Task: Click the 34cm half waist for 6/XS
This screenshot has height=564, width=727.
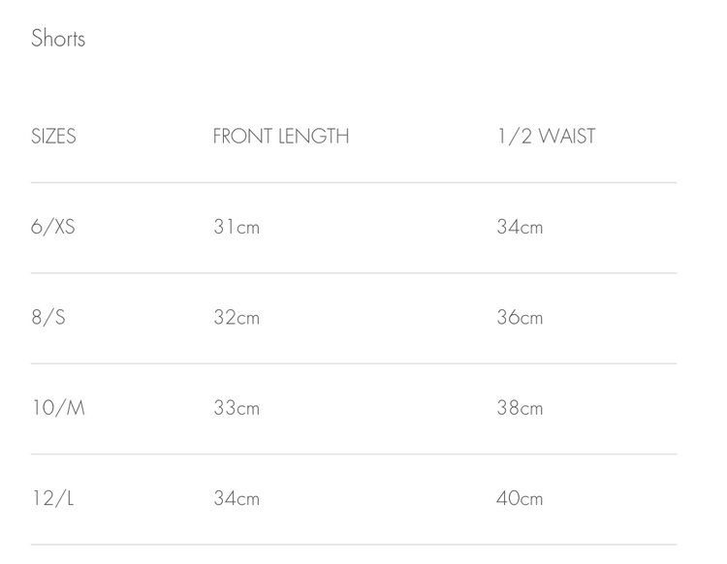Action: (x=520, y=227)
